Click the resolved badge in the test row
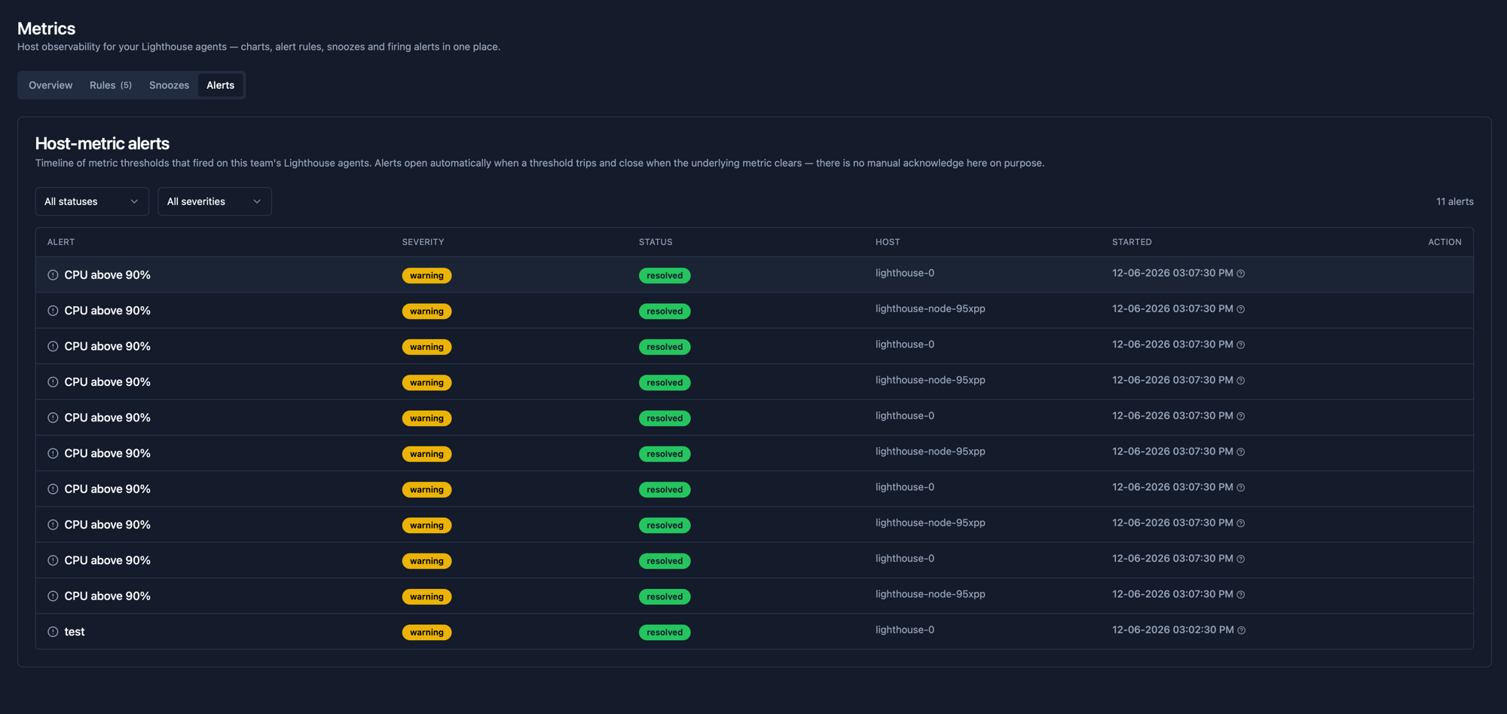Viewport: 1507px width, 714px height. coord(665,633)
